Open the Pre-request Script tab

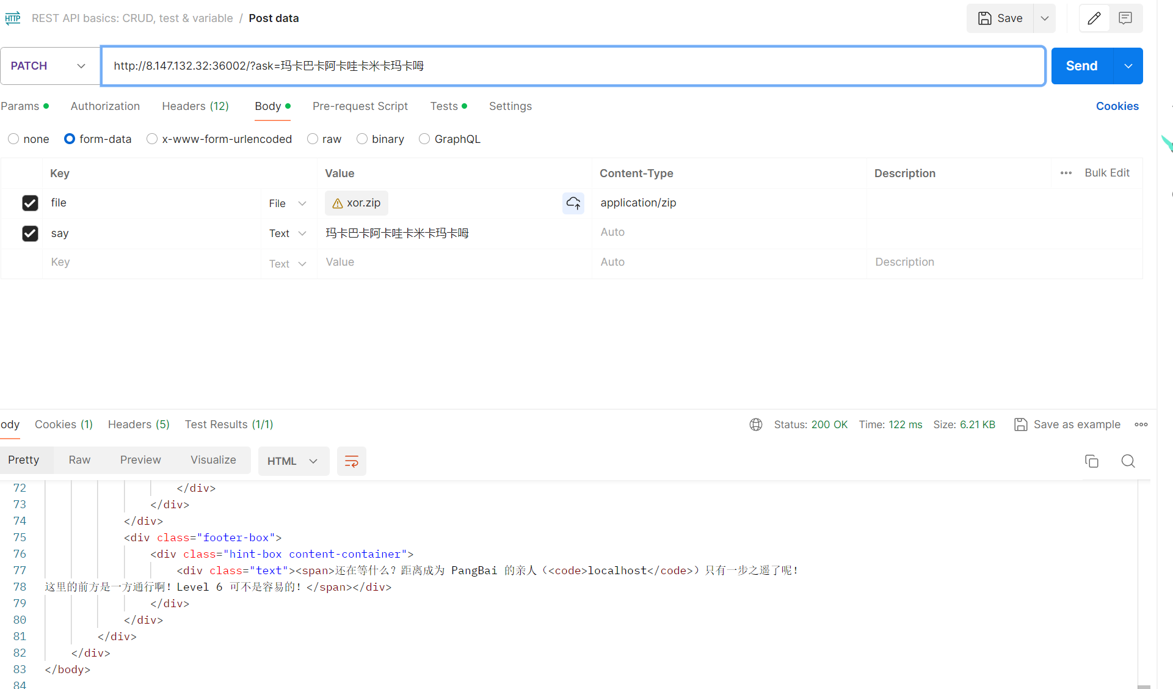[x=360, y=106]
